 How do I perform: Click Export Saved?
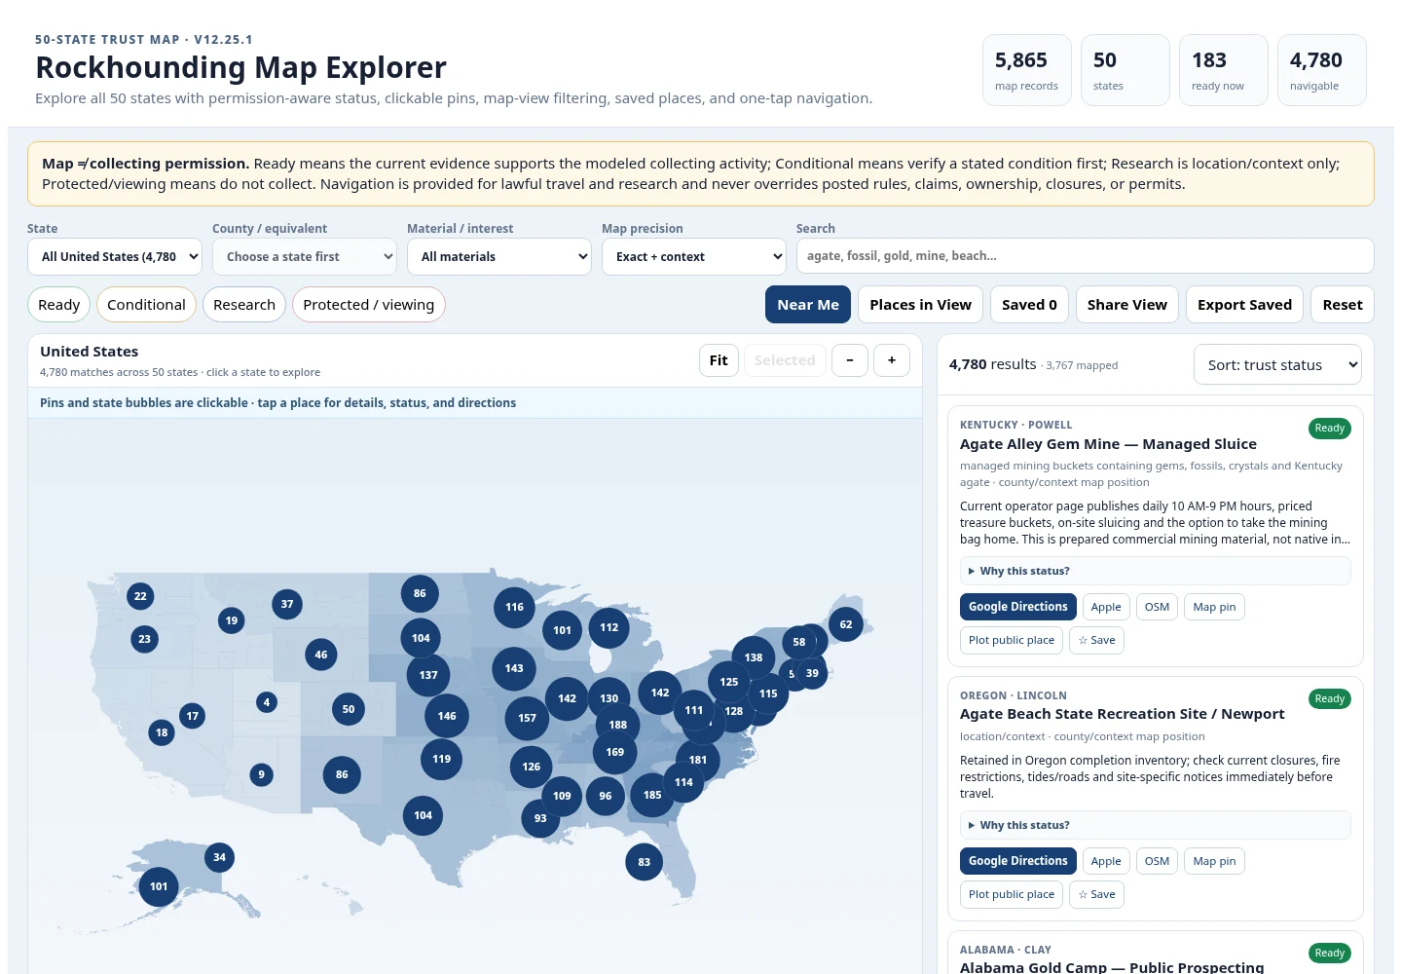click(x=1244, y=305)
